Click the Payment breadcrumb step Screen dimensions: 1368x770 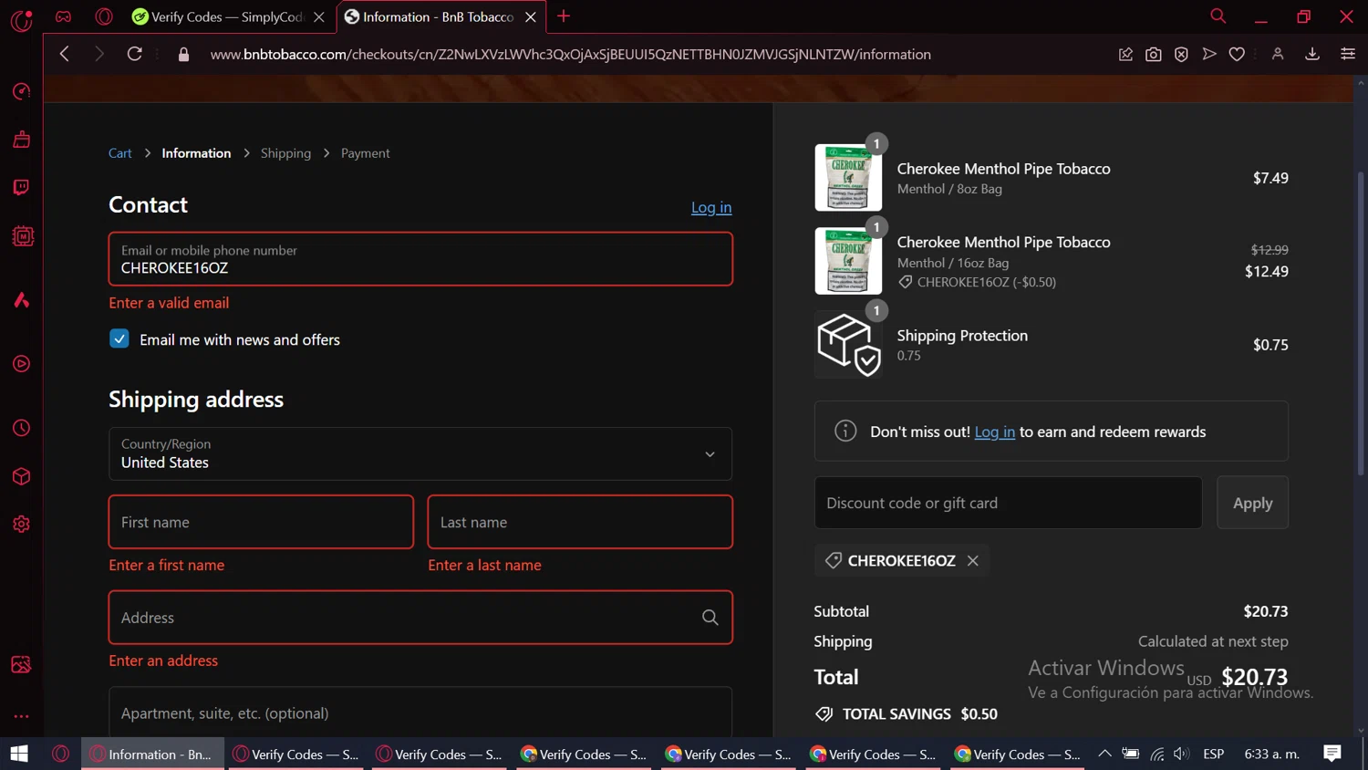pos(366,153)
